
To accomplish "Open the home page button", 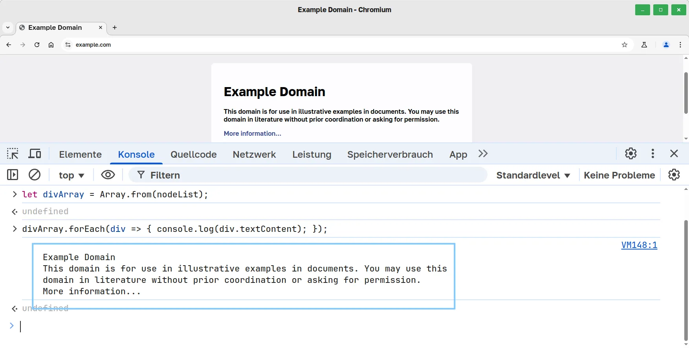I will [x=51, y=45].
